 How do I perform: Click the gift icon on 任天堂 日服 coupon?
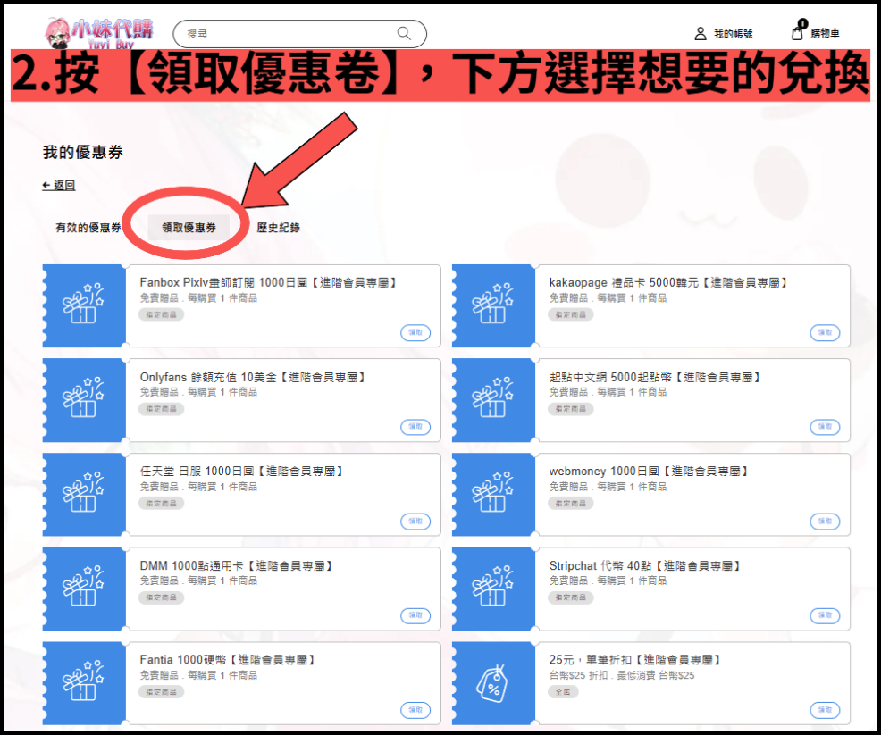[84, 492]
